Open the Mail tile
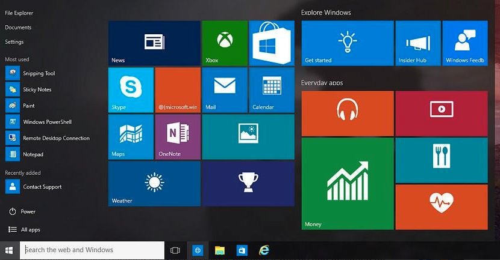Viewport: 500px width, 260px height. [224, 89]
